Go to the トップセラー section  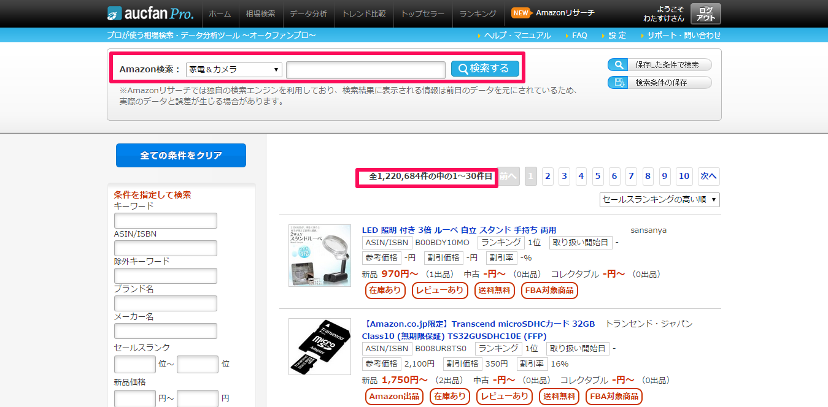pos(422,13)
